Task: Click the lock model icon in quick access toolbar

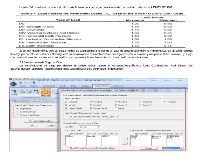Action: click(34, 83)
